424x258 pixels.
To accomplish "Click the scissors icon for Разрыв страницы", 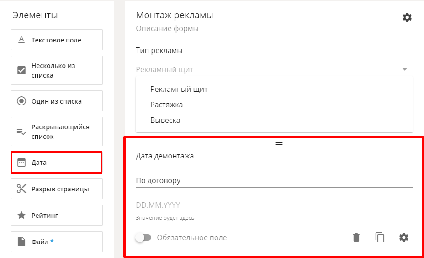I will point(21,189).
